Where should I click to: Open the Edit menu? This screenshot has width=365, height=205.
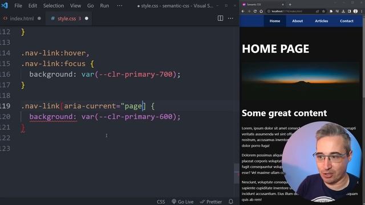coord(33,6)
